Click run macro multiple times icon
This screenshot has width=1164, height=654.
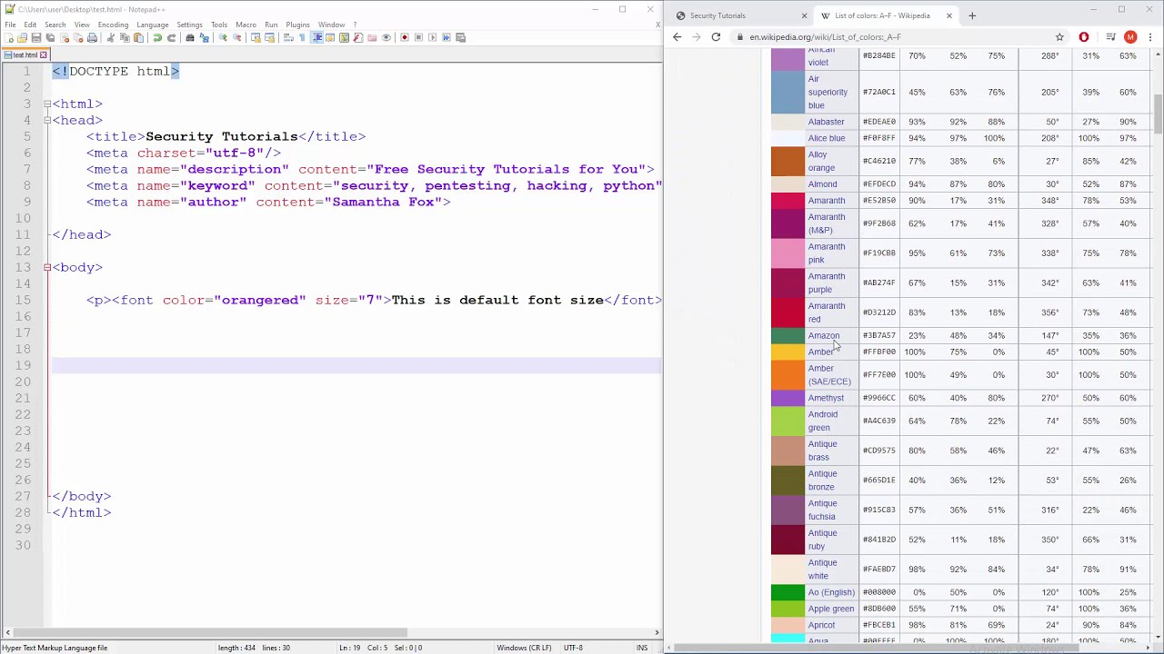(447, 37)
